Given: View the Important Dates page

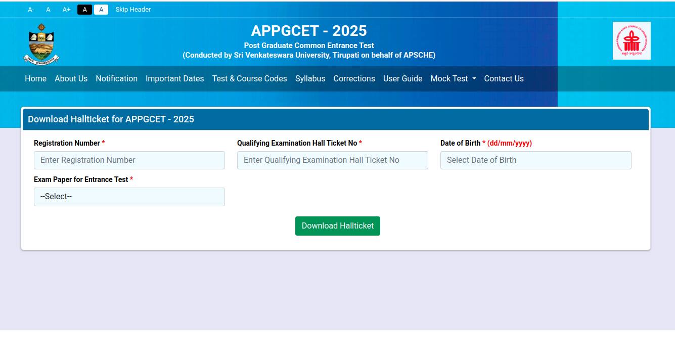Looking at the screenshot, I should pyautogui.click(x=174, y=78).
